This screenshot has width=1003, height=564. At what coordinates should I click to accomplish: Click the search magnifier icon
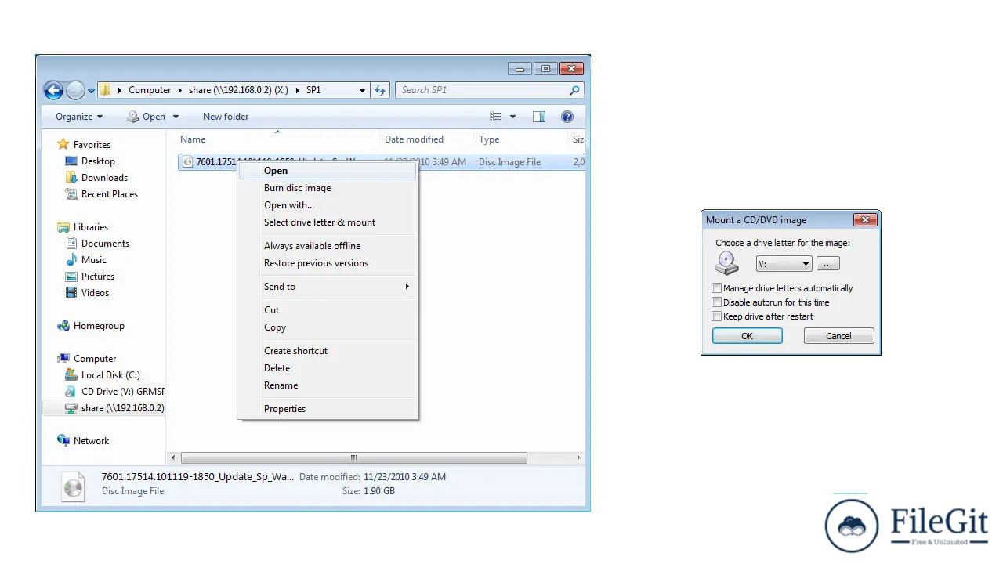[x=575, y=90]
